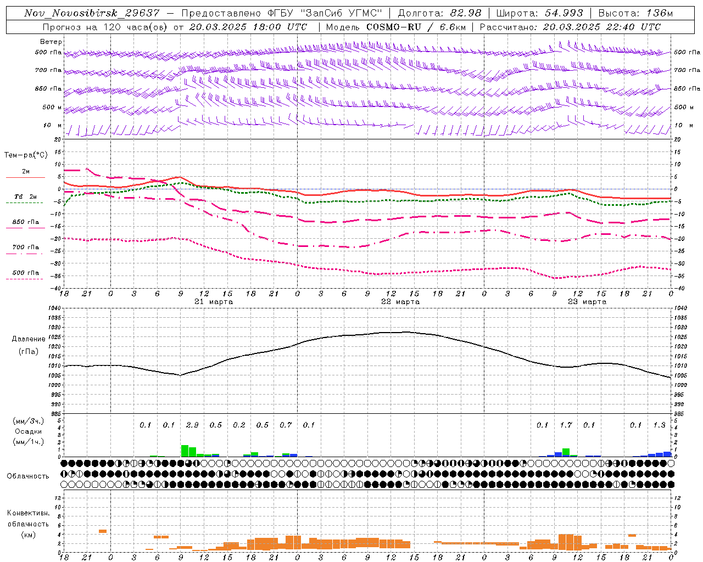Click the Ветер panel label
703x562 pixels.
point(51,42)
